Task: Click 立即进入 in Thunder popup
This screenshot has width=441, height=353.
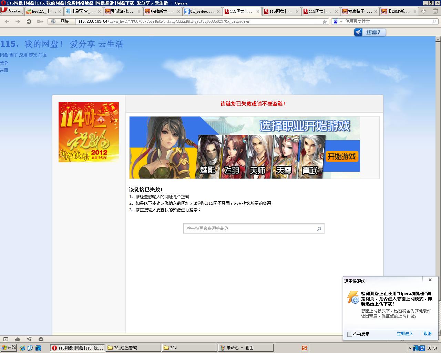Action: click(x=405, y=334)
